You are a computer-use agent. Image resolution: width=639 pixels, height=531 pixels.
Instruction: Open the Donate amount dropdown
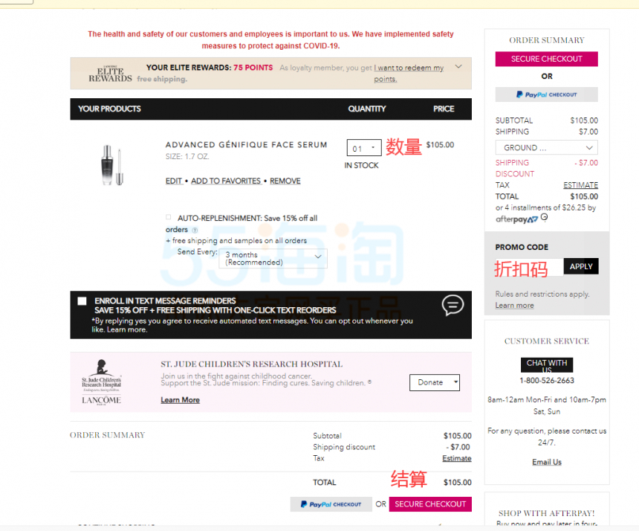tap(435, 382)
